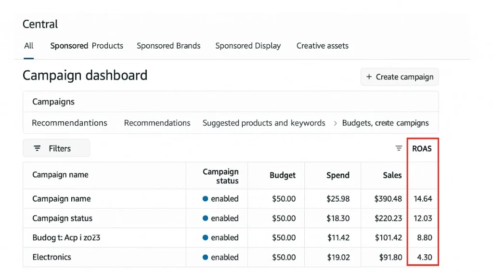The width and height of the screenshot is (493, 272).
Task: Select the Sponsored Display tab
Action: pos(248,46)
